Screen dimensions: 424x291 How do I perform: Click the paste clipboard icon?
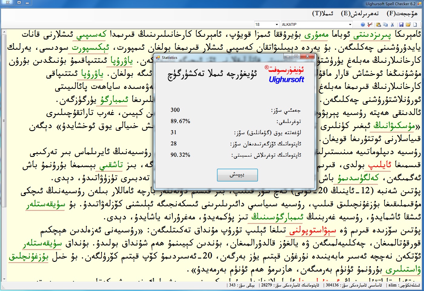378,25
